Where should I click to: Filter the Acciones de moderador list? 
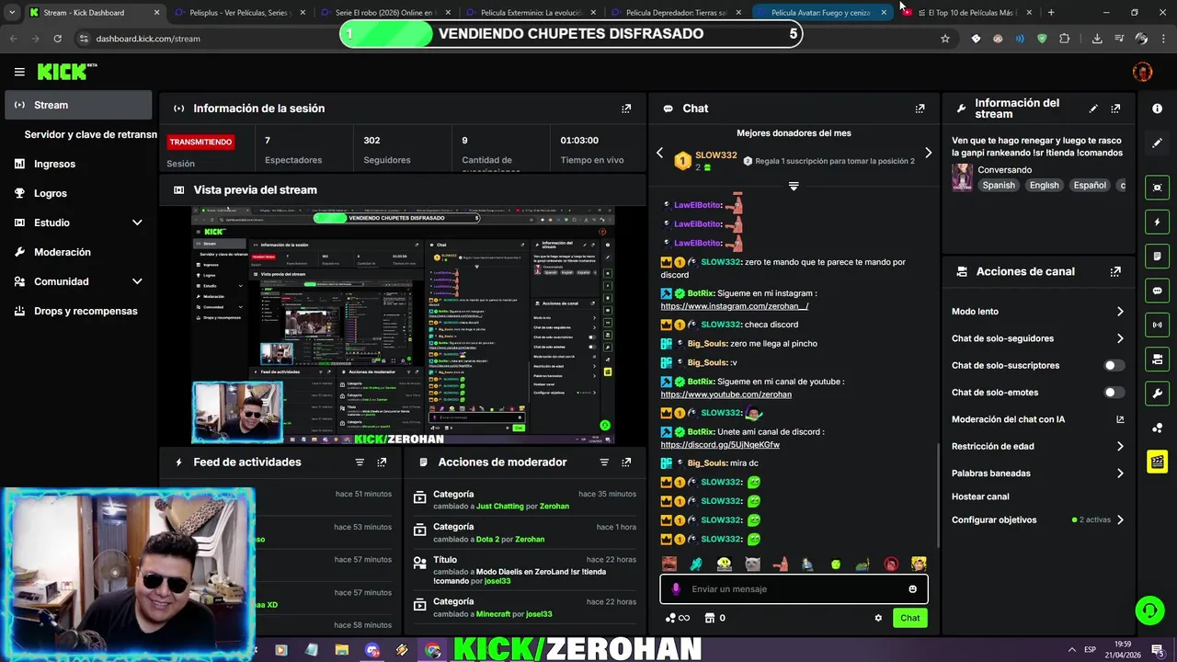coord(604,462)
